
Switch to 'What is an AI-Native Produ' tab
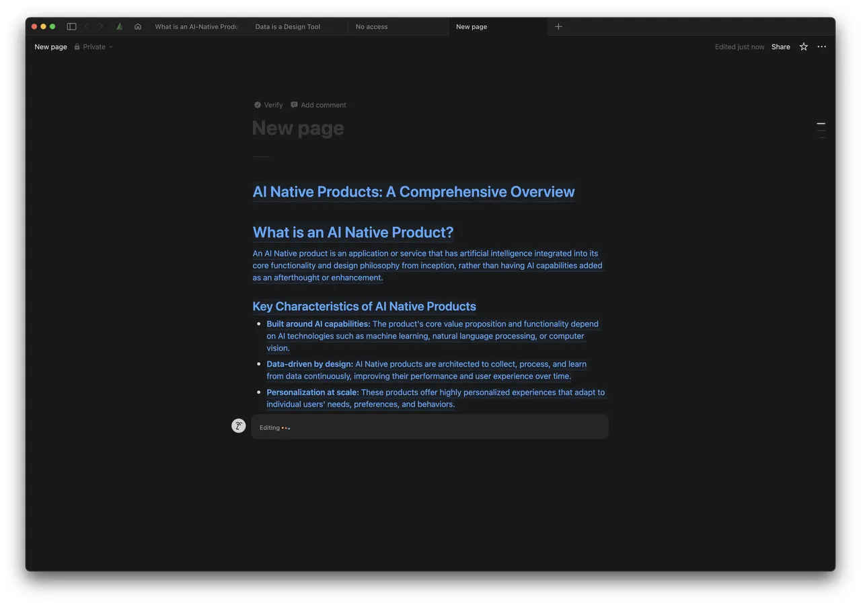[x=196, y=27]
